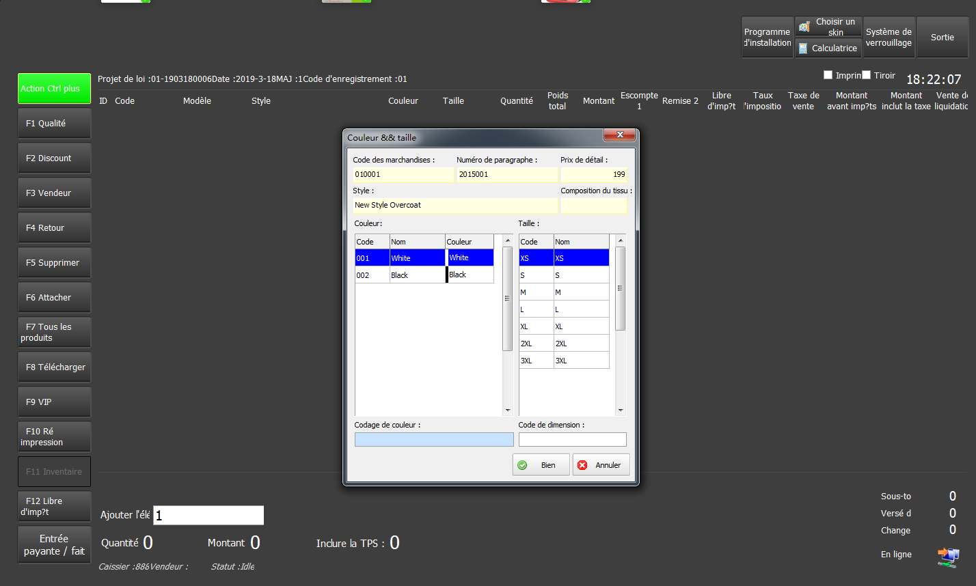Screen dimensions: 976x586
Task: Open F9 VIP function
Action: pyautogui.click(x=54, y=402)
